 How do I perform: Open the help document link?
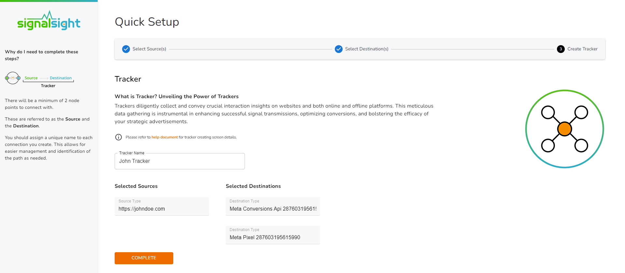(164, 137)
